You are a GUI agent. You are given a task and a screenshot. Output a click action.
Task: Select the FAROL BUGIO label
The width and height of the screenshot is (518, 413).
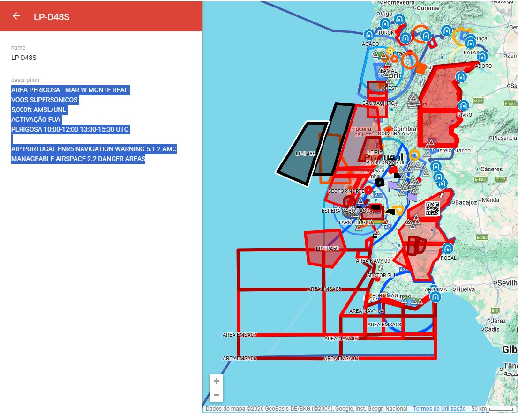point(354,222)
